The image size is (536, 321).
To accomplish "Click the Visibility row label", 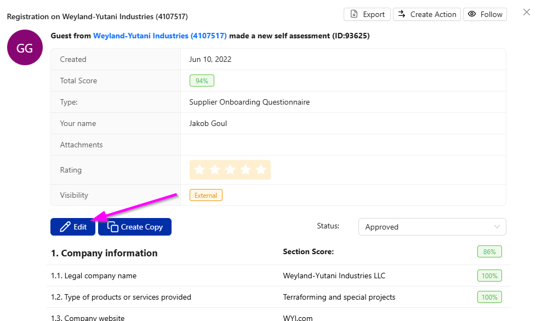I will click(x=74, y=195).
